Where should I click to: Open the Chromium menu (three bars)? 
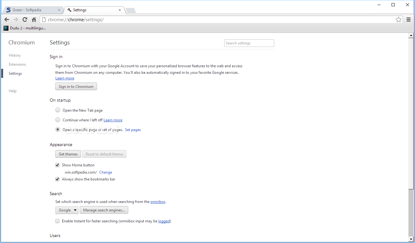[x=408, y=20]
